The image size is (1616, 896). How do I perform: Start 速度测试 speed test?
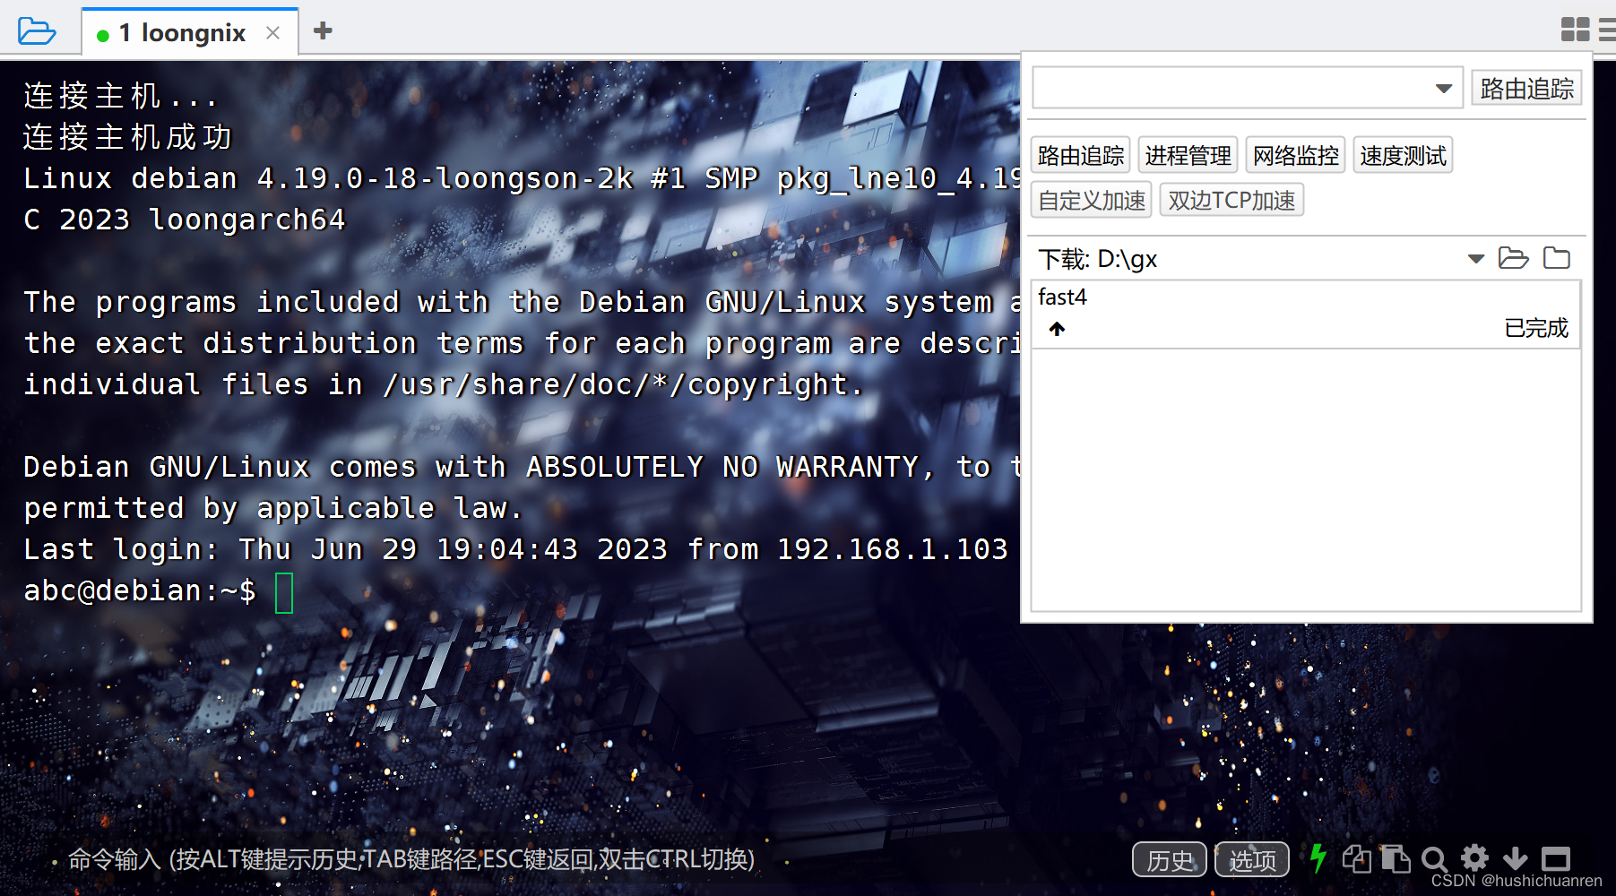(x=1403, y=154)
